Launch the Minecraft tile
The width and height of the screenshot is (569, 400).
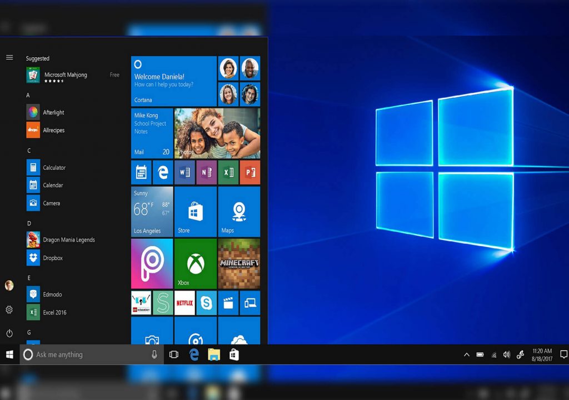point(239,263)
